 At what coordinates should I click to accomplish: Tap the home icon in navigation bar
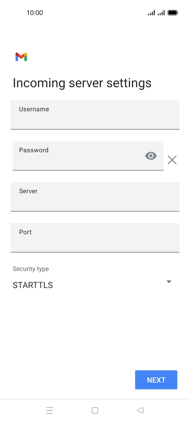point(95,410)
